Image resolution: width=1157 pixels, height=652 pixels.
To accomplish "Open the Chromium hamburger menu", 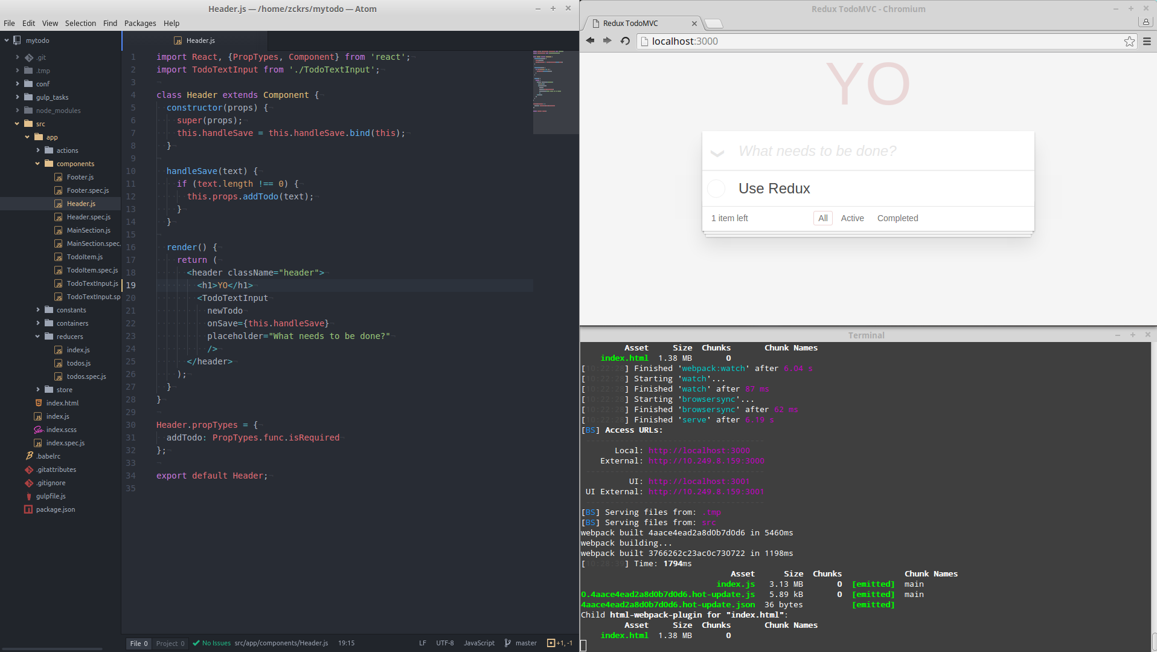I will [1147, 41].
